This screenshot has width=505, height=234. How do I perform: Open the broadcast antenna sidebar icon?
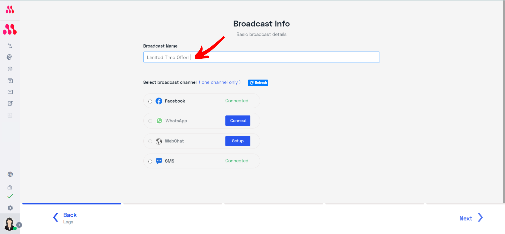point(10,69)
